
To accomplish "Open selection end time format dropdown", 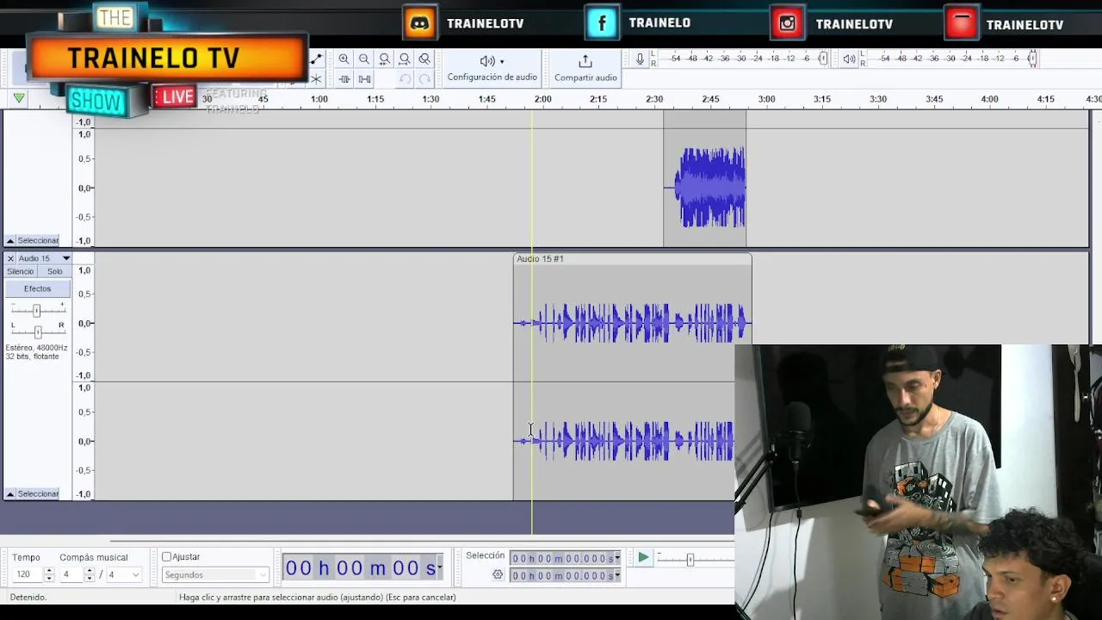I will point(617,576).
